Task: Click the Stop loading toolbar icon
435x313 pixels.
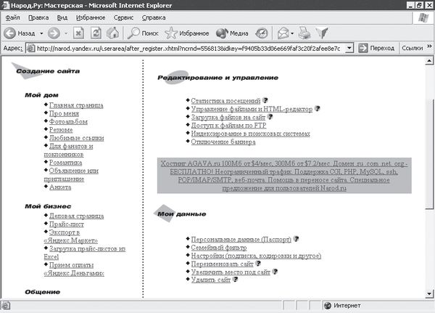Action: tap(77, 33)
